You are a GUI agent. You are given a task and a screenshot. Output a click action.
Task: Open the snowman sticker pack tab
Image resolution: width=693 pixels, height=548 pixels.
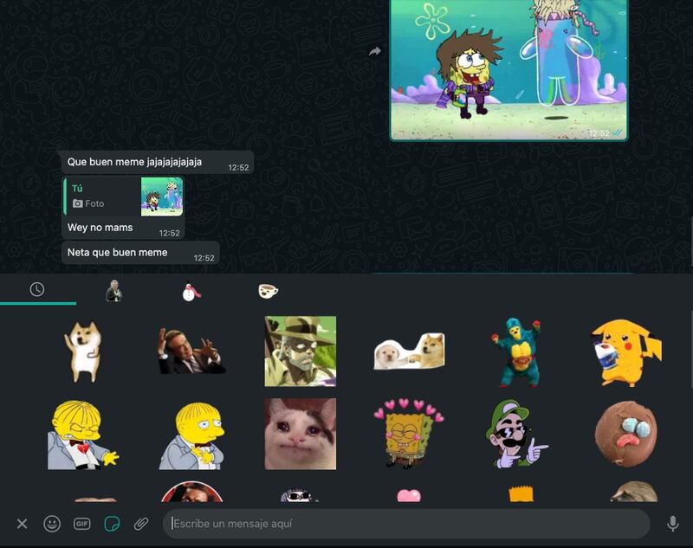point(191,292)
